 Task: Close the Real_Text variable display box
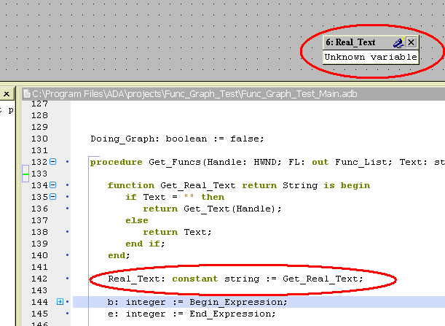pyautogui.click(x=411, y=43)
